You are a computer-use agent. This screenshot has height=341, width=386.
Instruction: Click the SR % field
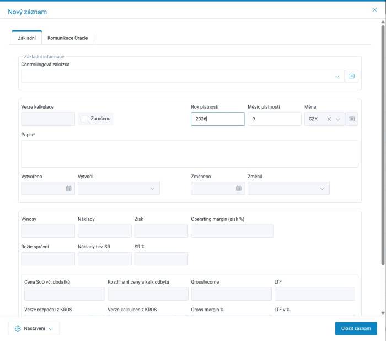(x=161, y=259)
